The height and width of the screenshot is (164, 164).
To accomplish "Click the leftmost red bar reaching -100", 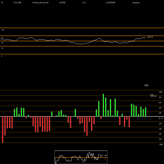I will pos(3,130).
